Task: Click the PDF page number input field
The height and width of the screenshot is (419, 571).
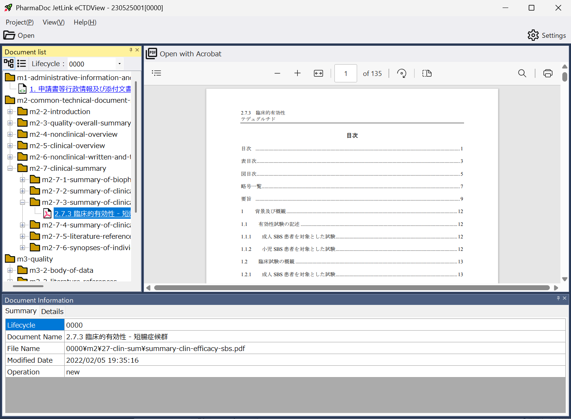Action: pos(345,73)
